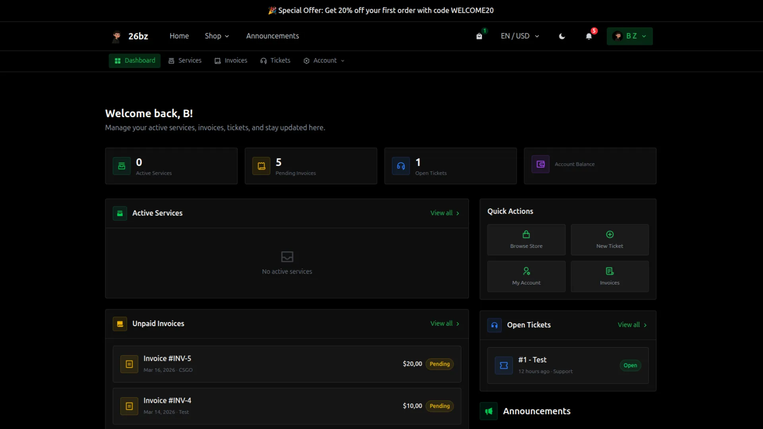Viewport: 763px width, 429px height.
Task: Expand the BZ user menu
Action: pyautogui.click(x=629, y=36)
